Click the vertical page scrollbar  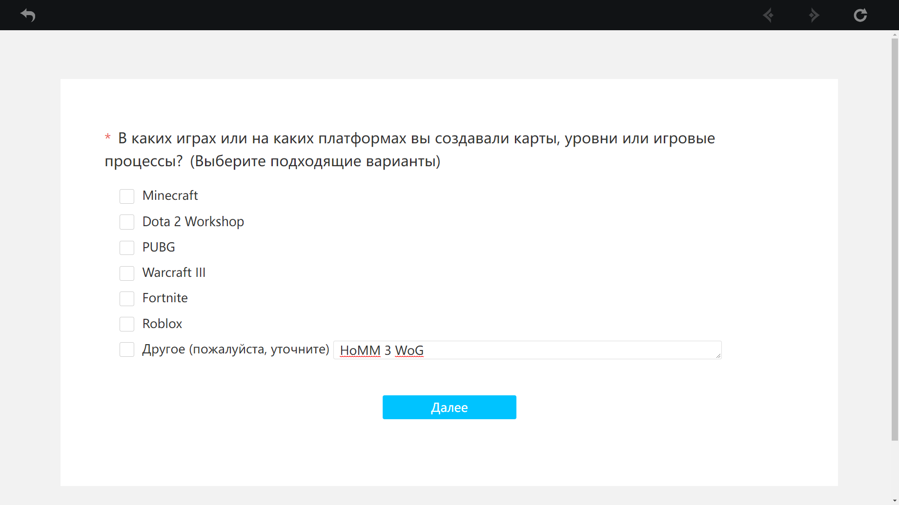[x=895, y=239]
